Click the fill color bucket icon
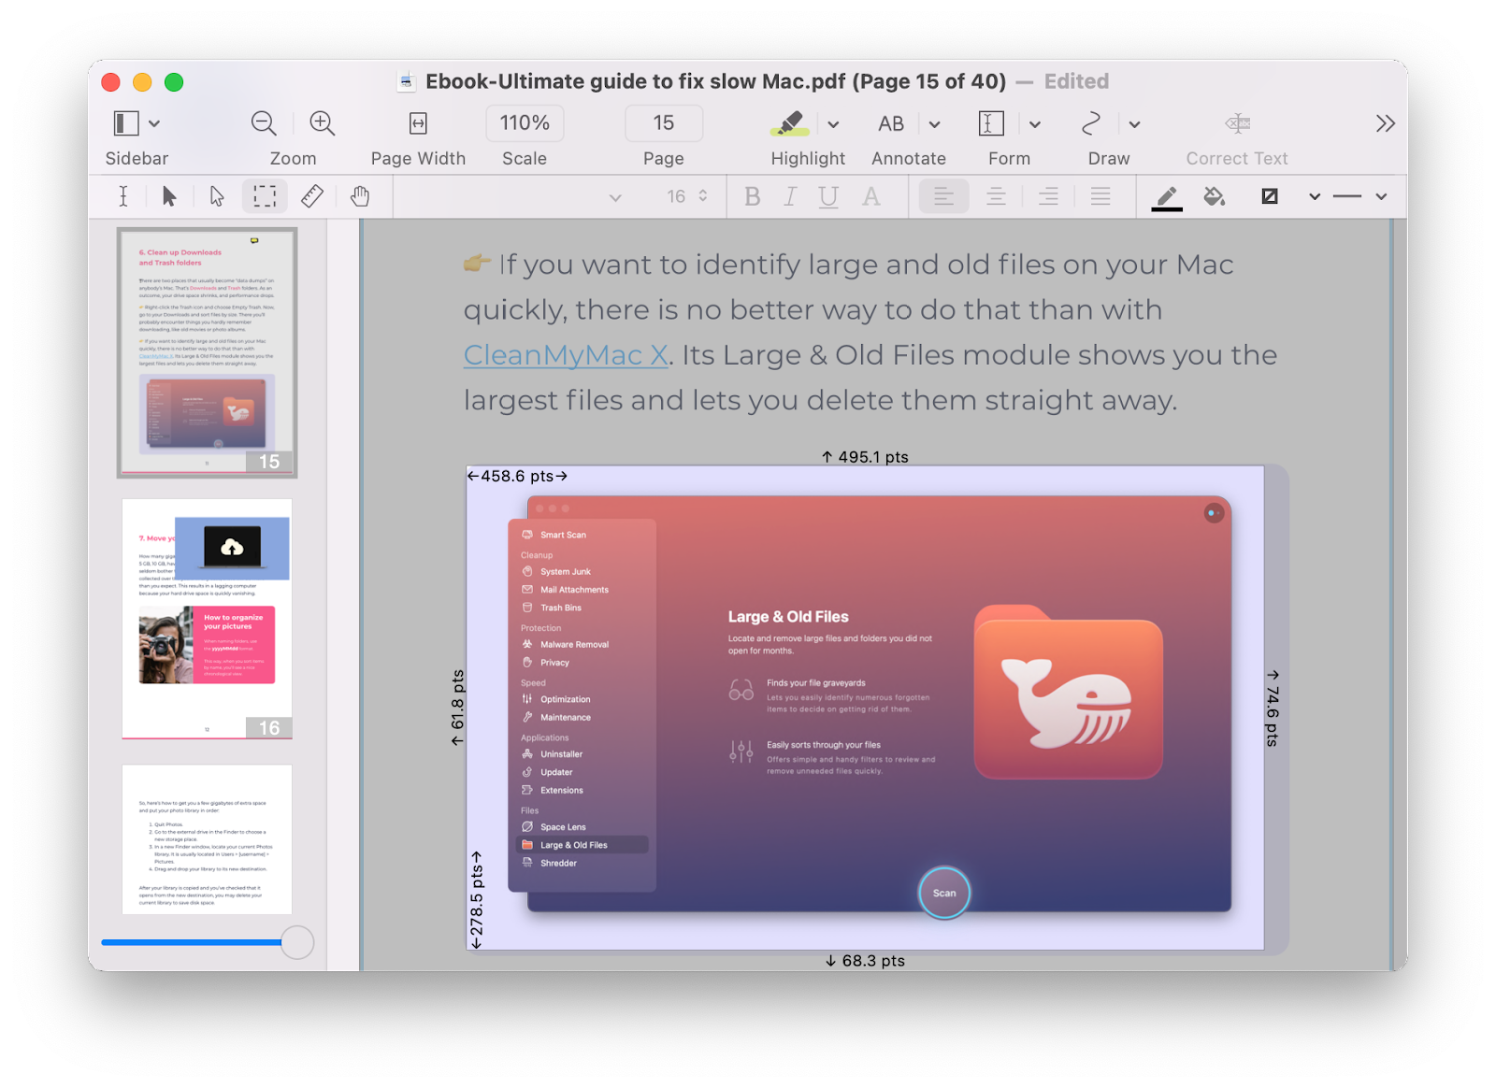This screenshot has height=1088, width=1496. (1215, 196)
